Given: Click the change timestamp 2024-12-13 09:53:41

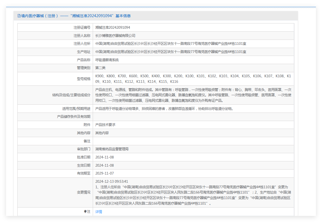Looking at the screenshot, I should 112,181.
